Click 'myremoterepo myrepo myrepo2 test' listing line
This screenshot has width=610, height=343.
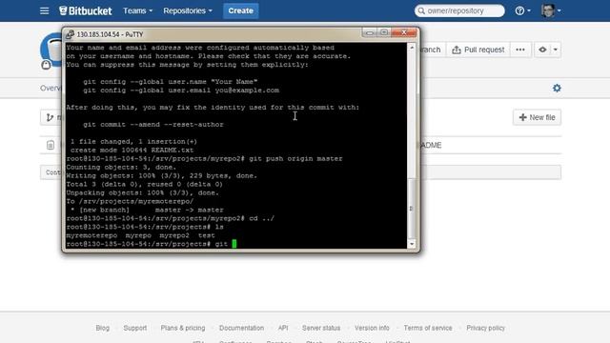click(140, 235)
